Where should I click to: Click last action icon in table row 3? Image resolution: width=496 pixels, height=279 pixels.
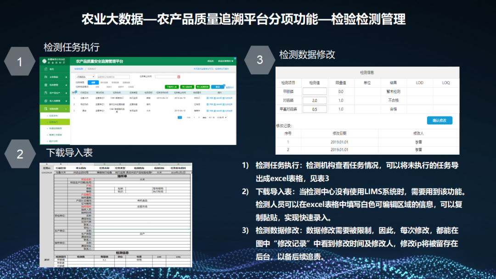tap(224, 111)
